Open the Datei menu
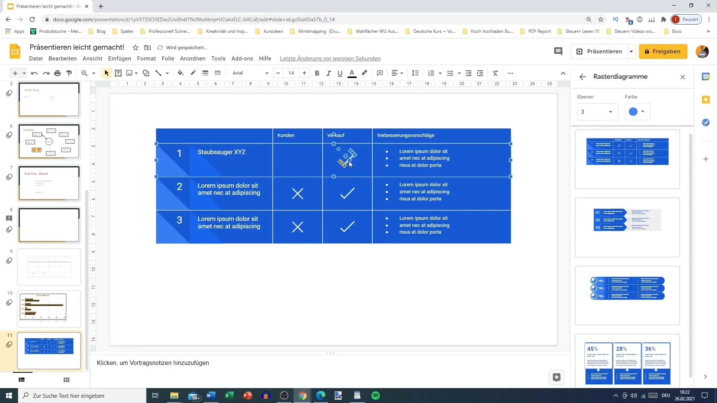The width and height of the screenshot is (717, 403). pos(36,59)
